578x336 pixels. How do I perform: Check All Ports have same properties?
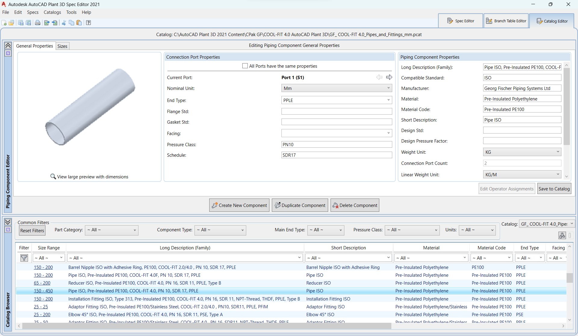coord(245,66)
